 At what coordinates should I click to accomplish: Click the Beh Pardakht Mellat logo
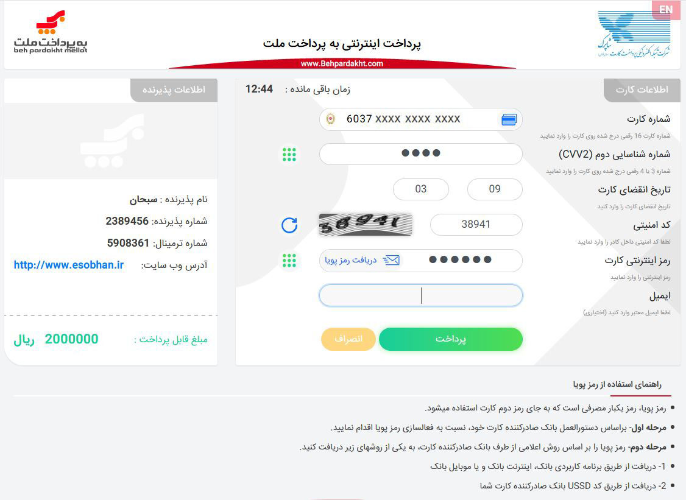[51, 32]
